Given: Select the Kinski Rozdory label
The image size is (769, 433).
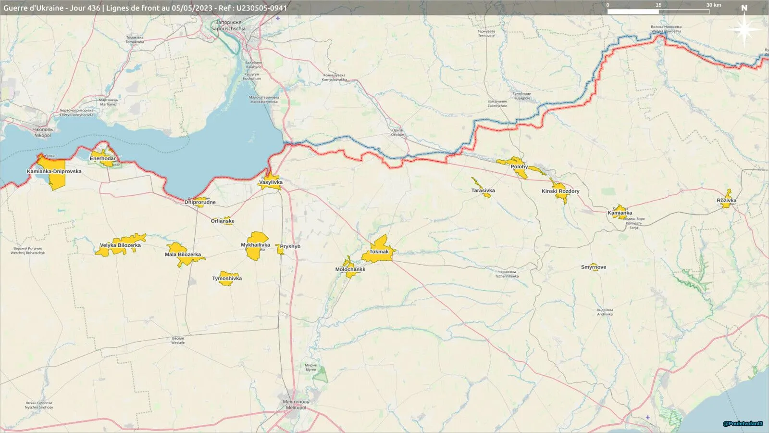Looking at the screenshot, I should click(x=560, y=191).
